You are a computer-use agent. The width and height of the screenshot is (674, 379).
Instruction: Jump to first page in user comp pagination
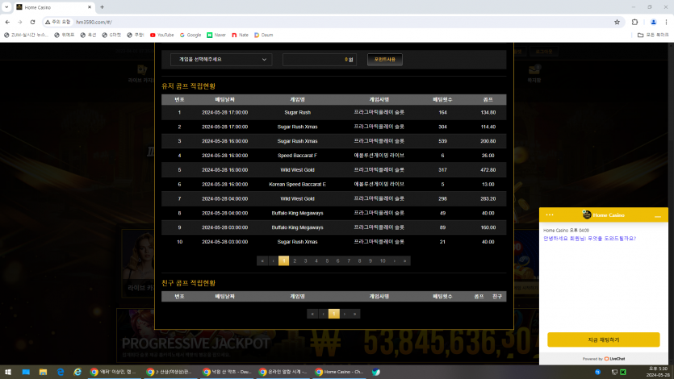tap(262, 261)
